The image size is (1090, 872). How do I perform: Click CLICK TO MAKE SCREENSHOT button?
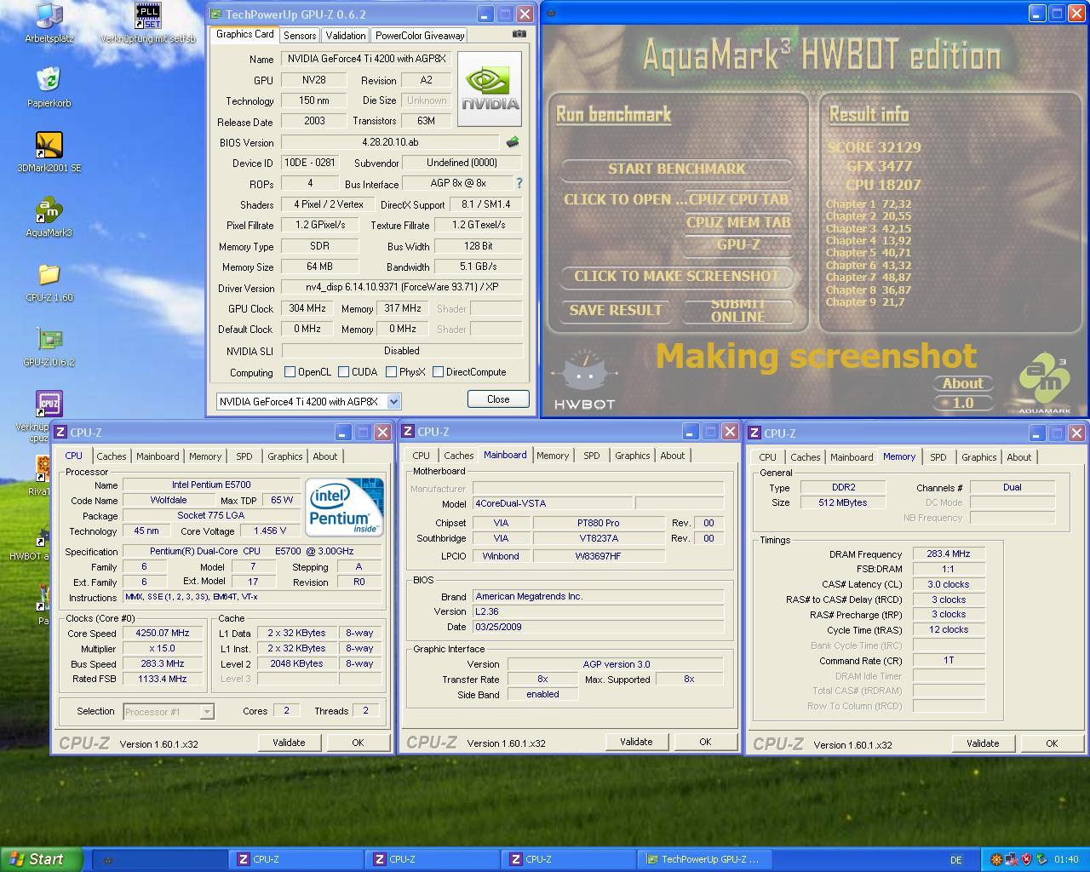pos(676,276)
